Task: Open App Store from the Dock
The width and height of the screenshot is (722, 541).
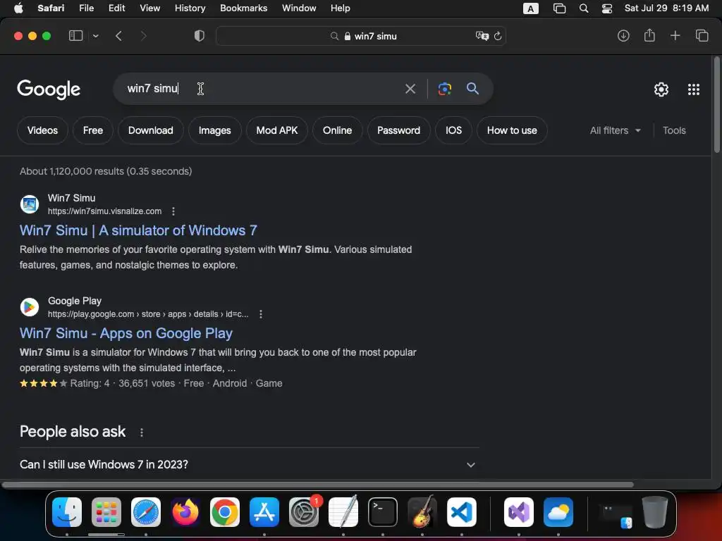Action: (x=264, y=512)
